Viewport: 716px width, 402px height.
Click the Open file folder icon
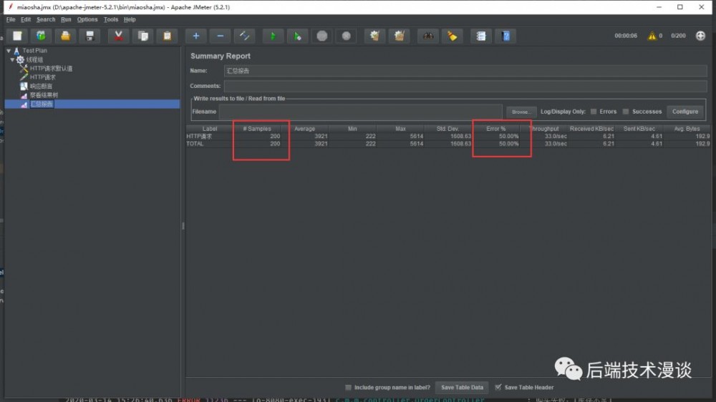click(65, 36)
